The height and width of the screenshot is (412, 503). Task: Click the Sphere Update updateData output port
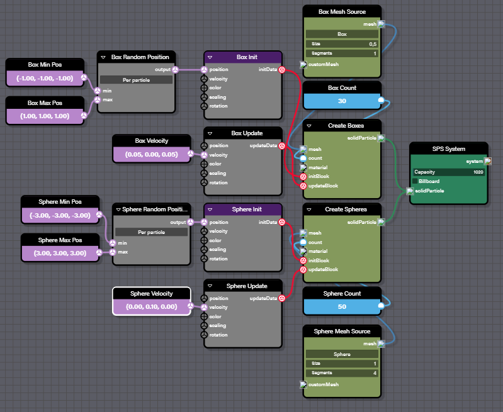pos(281,298)
